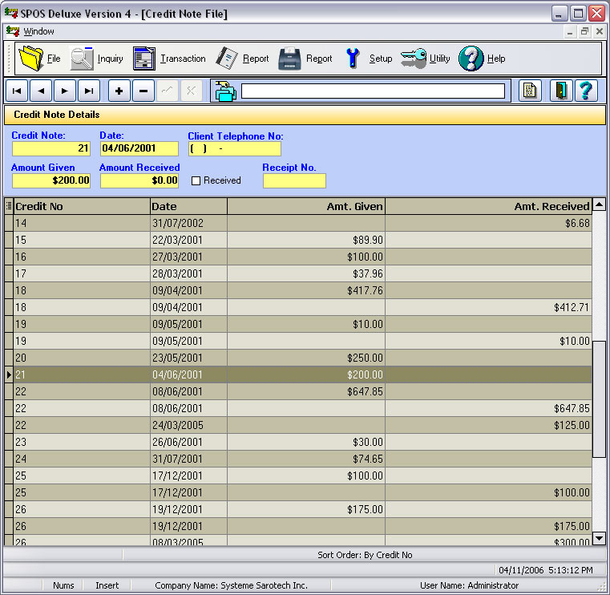Viewport: 610px width, 595px height.
Task: Open the Window menu
Action: [38, 31]
